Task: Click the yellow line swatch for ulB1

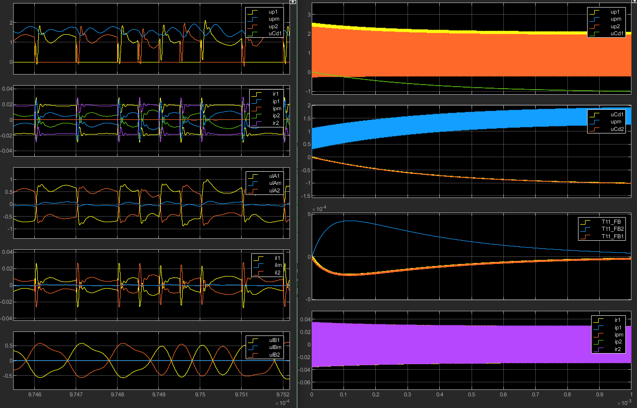Action: click(253, 339)
